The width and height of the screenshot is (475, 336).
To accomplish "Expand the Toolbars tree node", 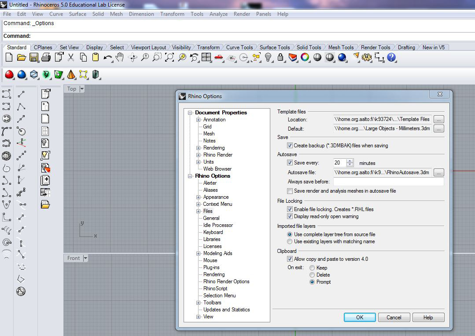I will (199, 303).
